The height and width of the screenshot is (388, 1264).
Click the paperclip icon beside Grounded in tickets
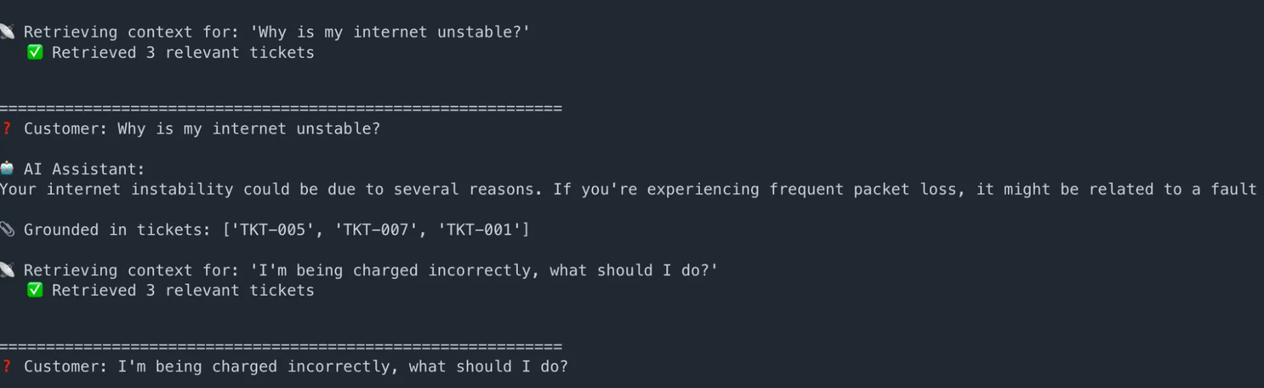(x=7, y=229)
